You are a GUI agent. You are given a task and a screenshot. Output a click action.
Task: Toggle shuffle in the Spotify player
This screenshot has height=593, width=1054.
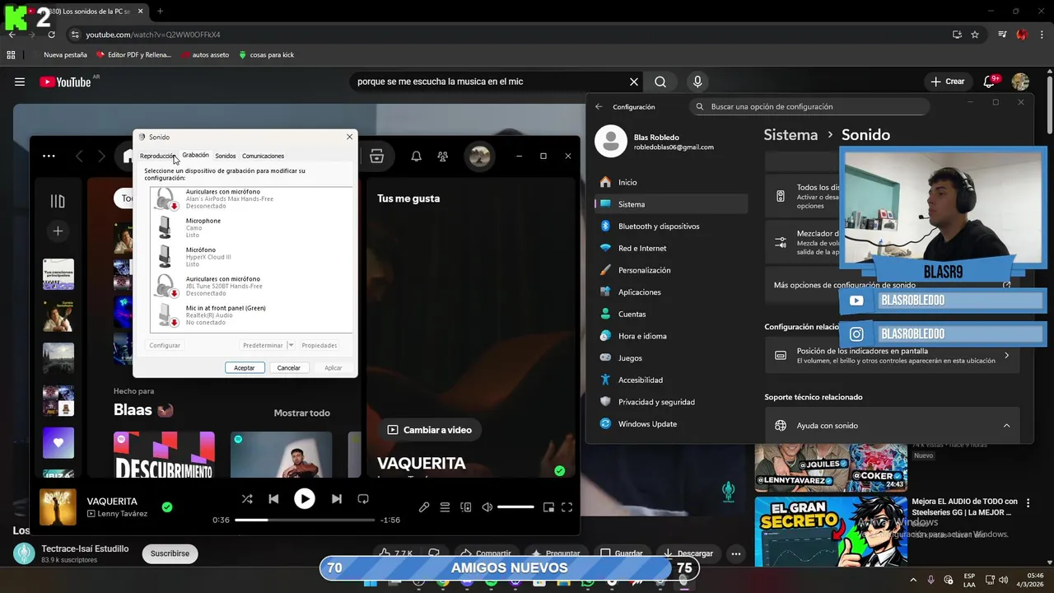(x=247, y=499)
